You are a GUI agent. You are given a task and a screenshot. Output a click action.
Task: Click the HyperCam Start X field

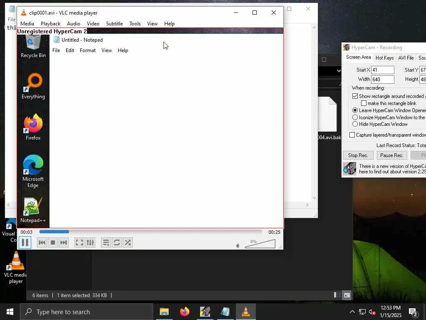pos(383,70)
